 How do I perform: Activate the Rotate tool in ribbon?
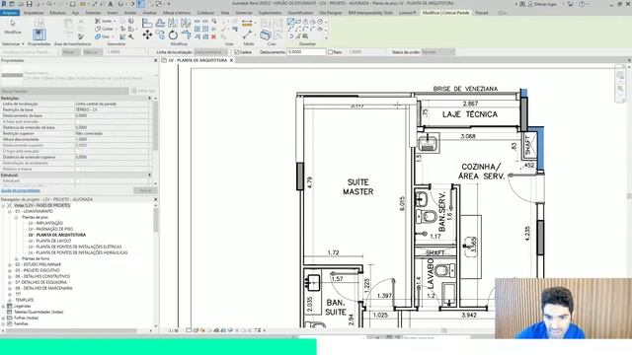click(x=173, y=35)
